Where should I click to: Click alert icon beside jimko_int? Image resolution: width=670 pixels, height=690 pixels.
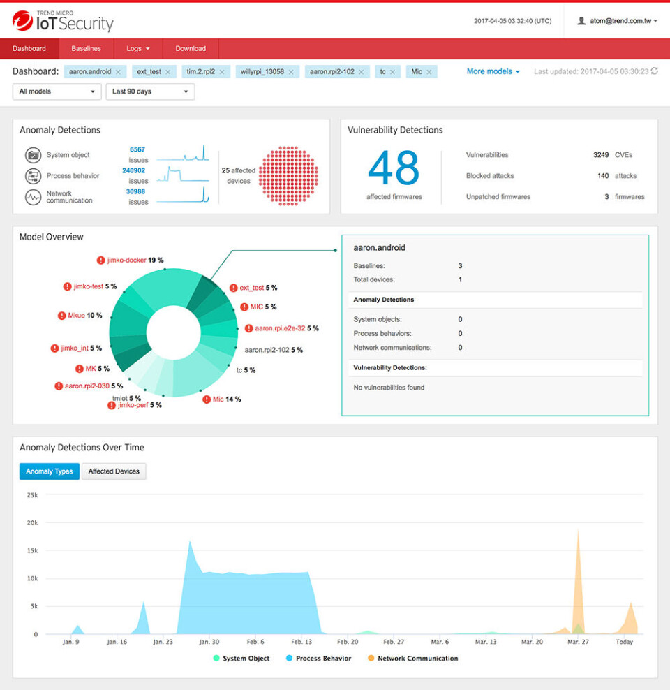(x=54, y=348)
